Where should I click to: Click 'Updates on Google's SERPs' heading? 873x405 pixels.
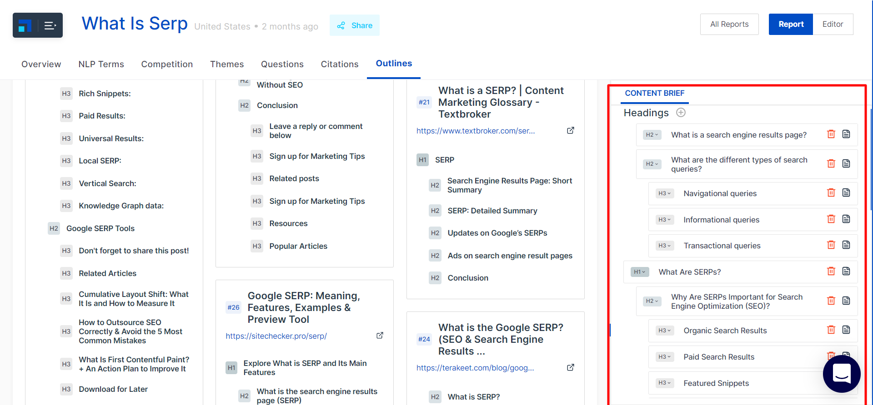click(497, 233)
